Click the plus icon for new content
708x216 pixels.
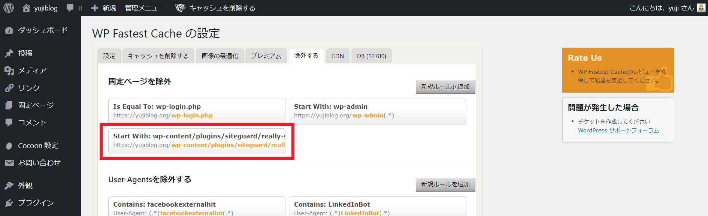coord(94,8)
